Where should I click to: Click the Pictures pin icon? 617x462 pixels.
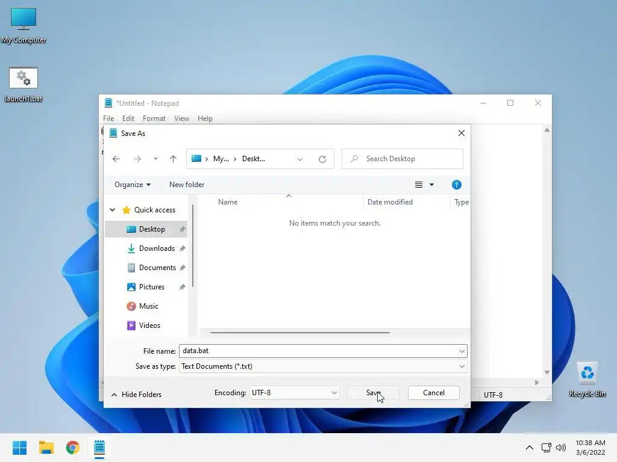tap(182, 287)
